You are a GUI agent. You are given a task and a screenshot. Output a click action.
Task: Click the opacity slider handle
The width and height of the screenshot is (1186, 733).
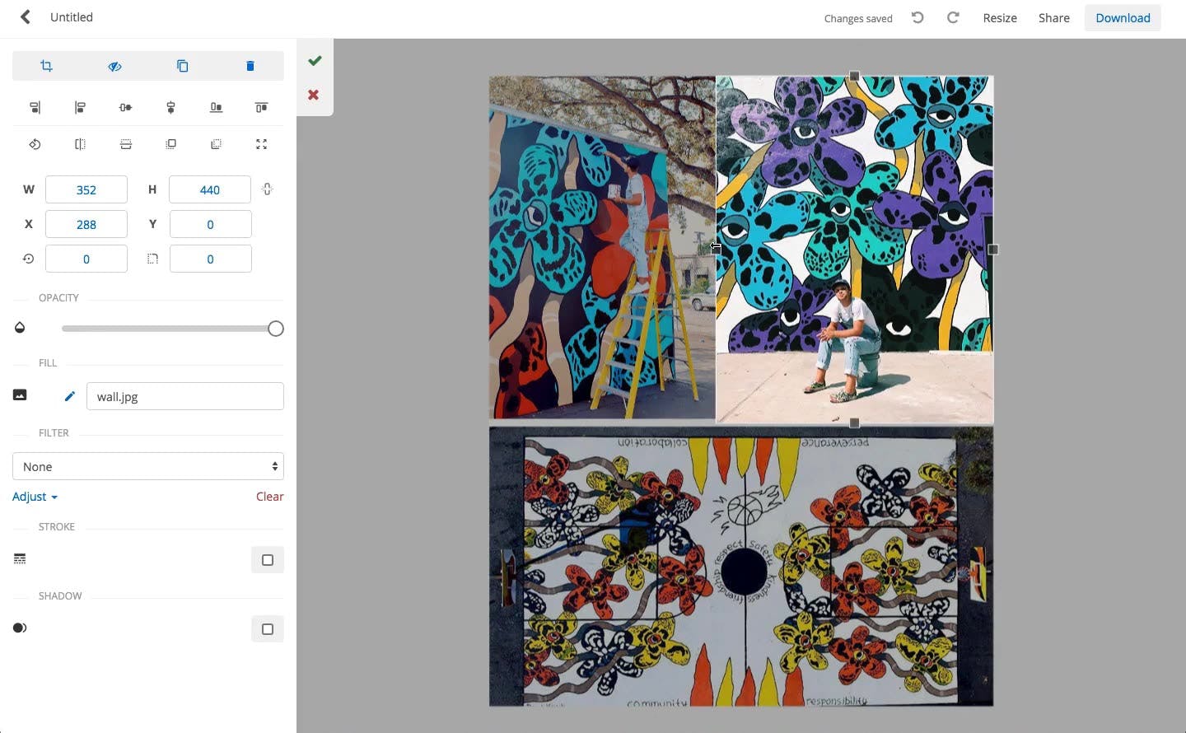276,329
